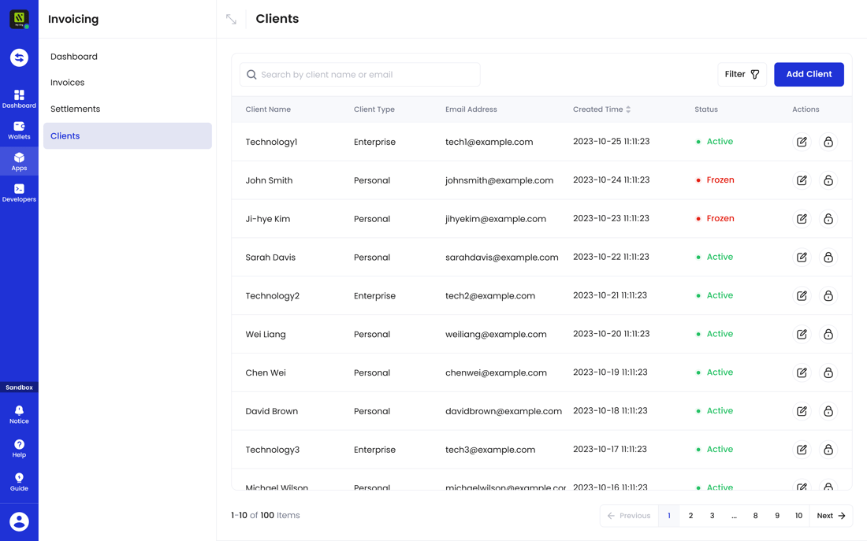
Task: Unlock the Ji-hye Kim client
Action: pos(828,219)
